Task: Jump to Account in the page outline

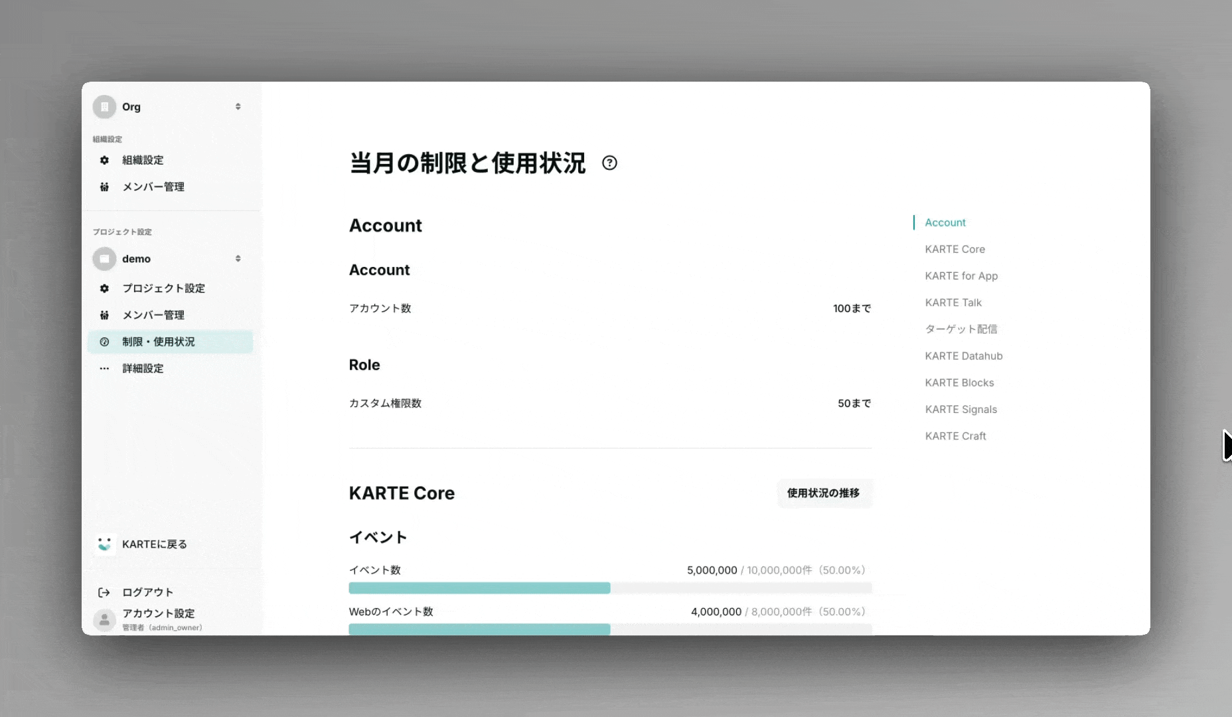Action: pos(945,222)
